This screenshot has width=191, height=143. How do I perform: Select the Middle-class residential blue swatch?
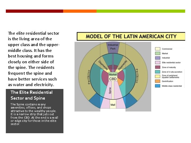click(x=158, y=86)
